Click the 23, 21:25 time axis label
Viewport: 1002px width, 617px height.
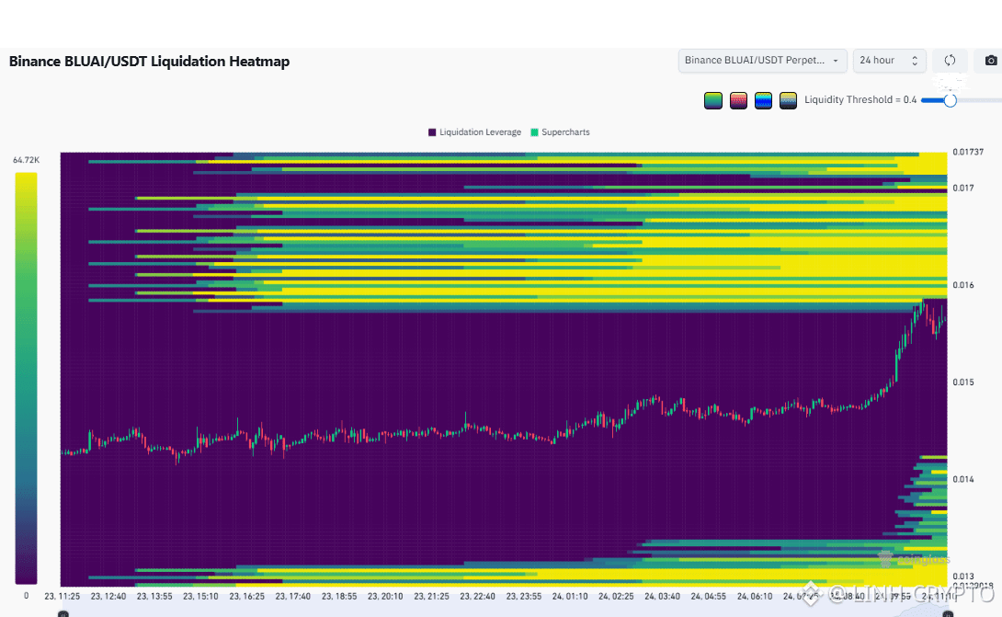click(431, 596)
